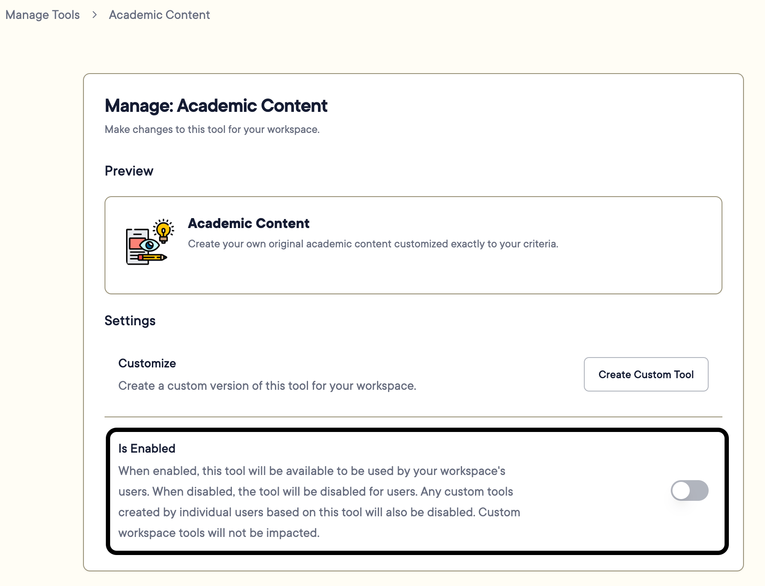Click the eye in the tool icon
Viewport: 765px width, 586px height.
click(150, 245)
